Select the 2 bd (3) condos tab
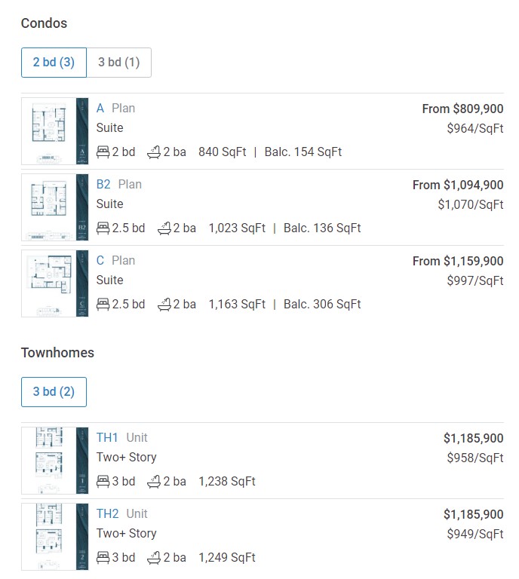This screenshot has width=519, height=579. coord(54,63)
